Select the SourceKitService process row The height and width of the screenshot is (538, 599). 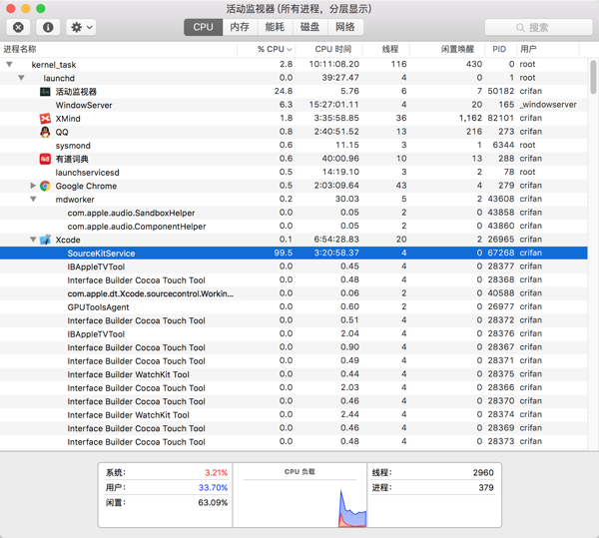tap(294, 253)
